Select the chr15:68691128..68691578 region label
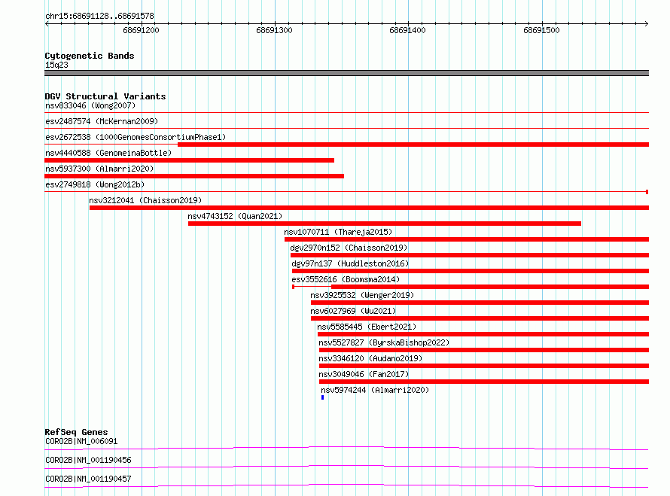Viewport: 670px width, 496px height. tap(99, 17)
